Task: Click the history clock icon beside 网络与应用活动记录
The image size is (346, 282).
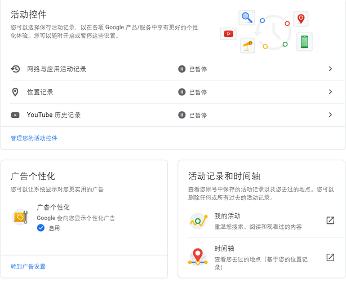Action: coord(15,69)
